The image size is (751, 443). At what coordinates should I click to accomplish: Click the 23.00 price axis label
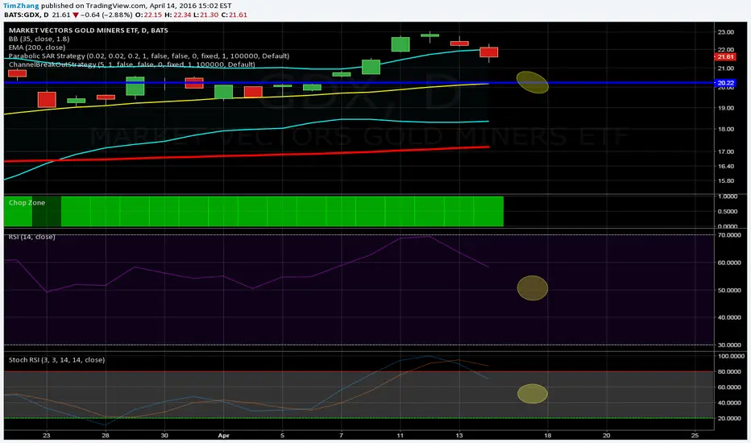[x=726, y=32]
